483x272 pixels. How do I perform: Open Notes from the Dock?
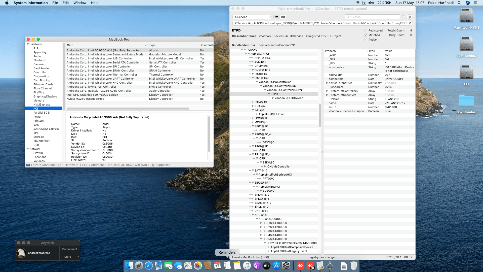pos(237,265)
